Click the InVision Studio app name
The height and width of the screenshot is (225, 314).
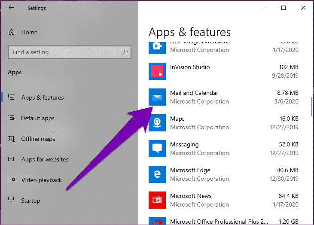pyautogui.click(x=190, y=67)
